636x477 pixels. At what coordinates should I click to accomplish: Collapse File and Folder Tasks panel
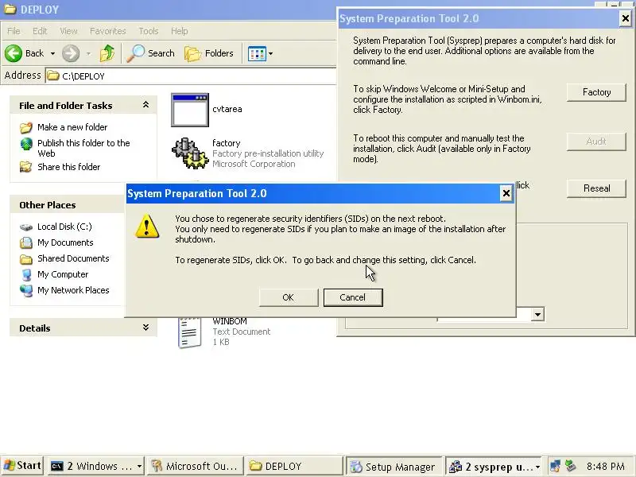[x=145, y=105]
